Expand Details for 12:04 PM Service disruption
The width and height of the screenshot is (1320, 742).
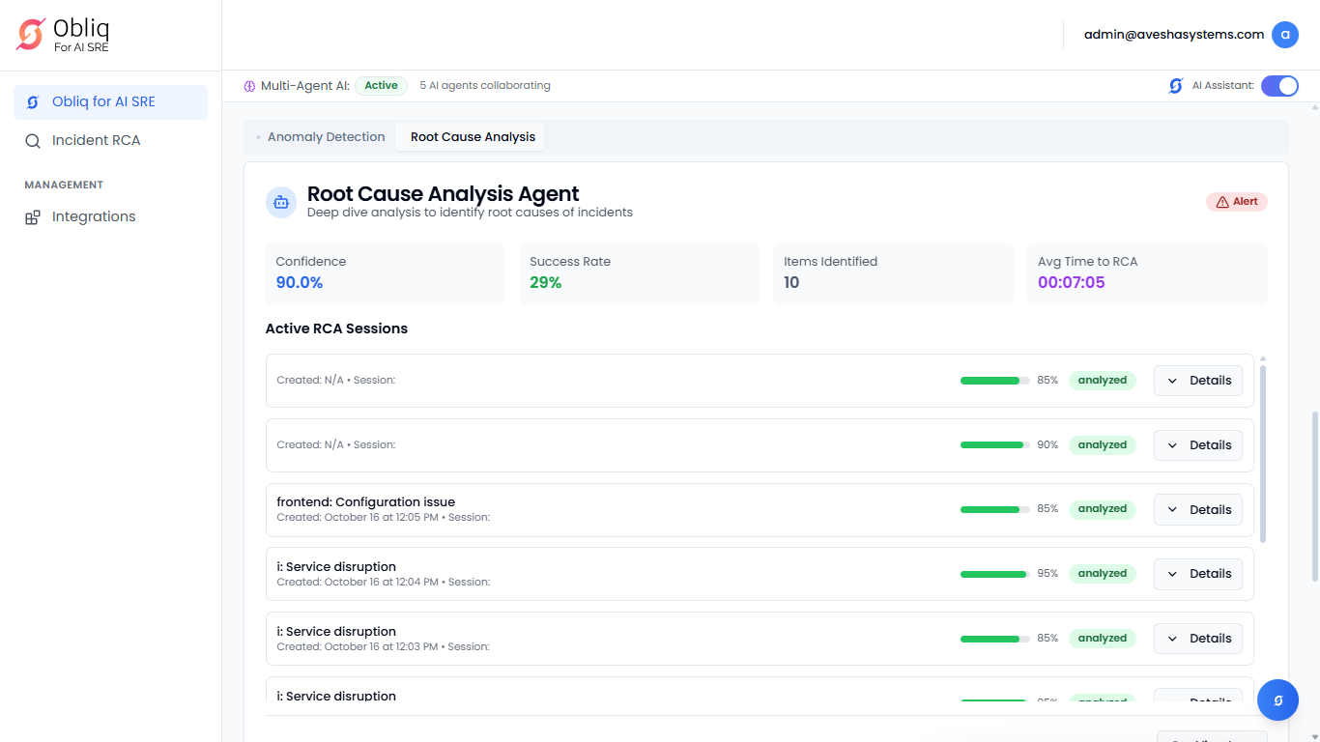(x=1197, y=574)
